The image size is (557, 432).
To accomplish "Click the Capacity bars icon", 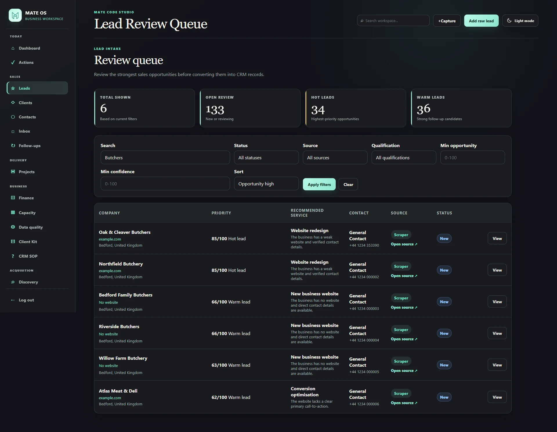I will click(13, 212).
